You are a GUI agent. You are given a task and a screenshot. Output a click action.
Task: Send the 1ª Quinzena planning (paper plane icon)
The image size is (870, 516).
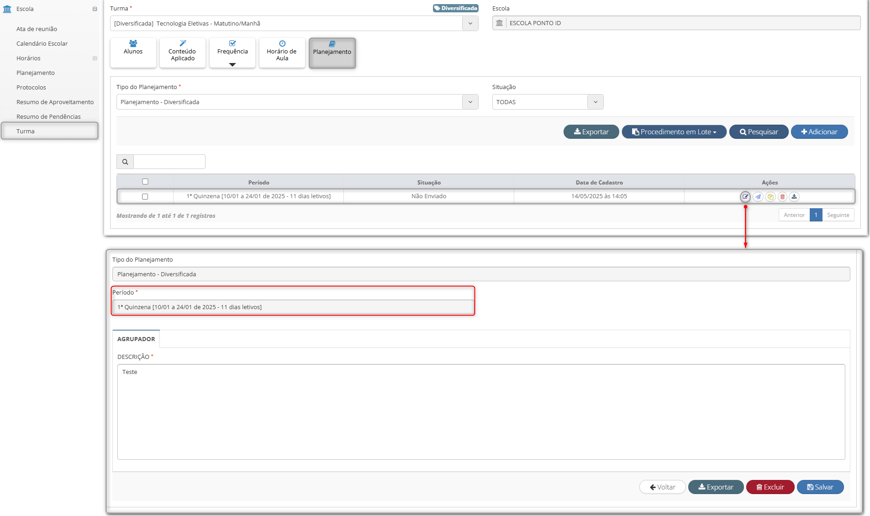[758, 197]
